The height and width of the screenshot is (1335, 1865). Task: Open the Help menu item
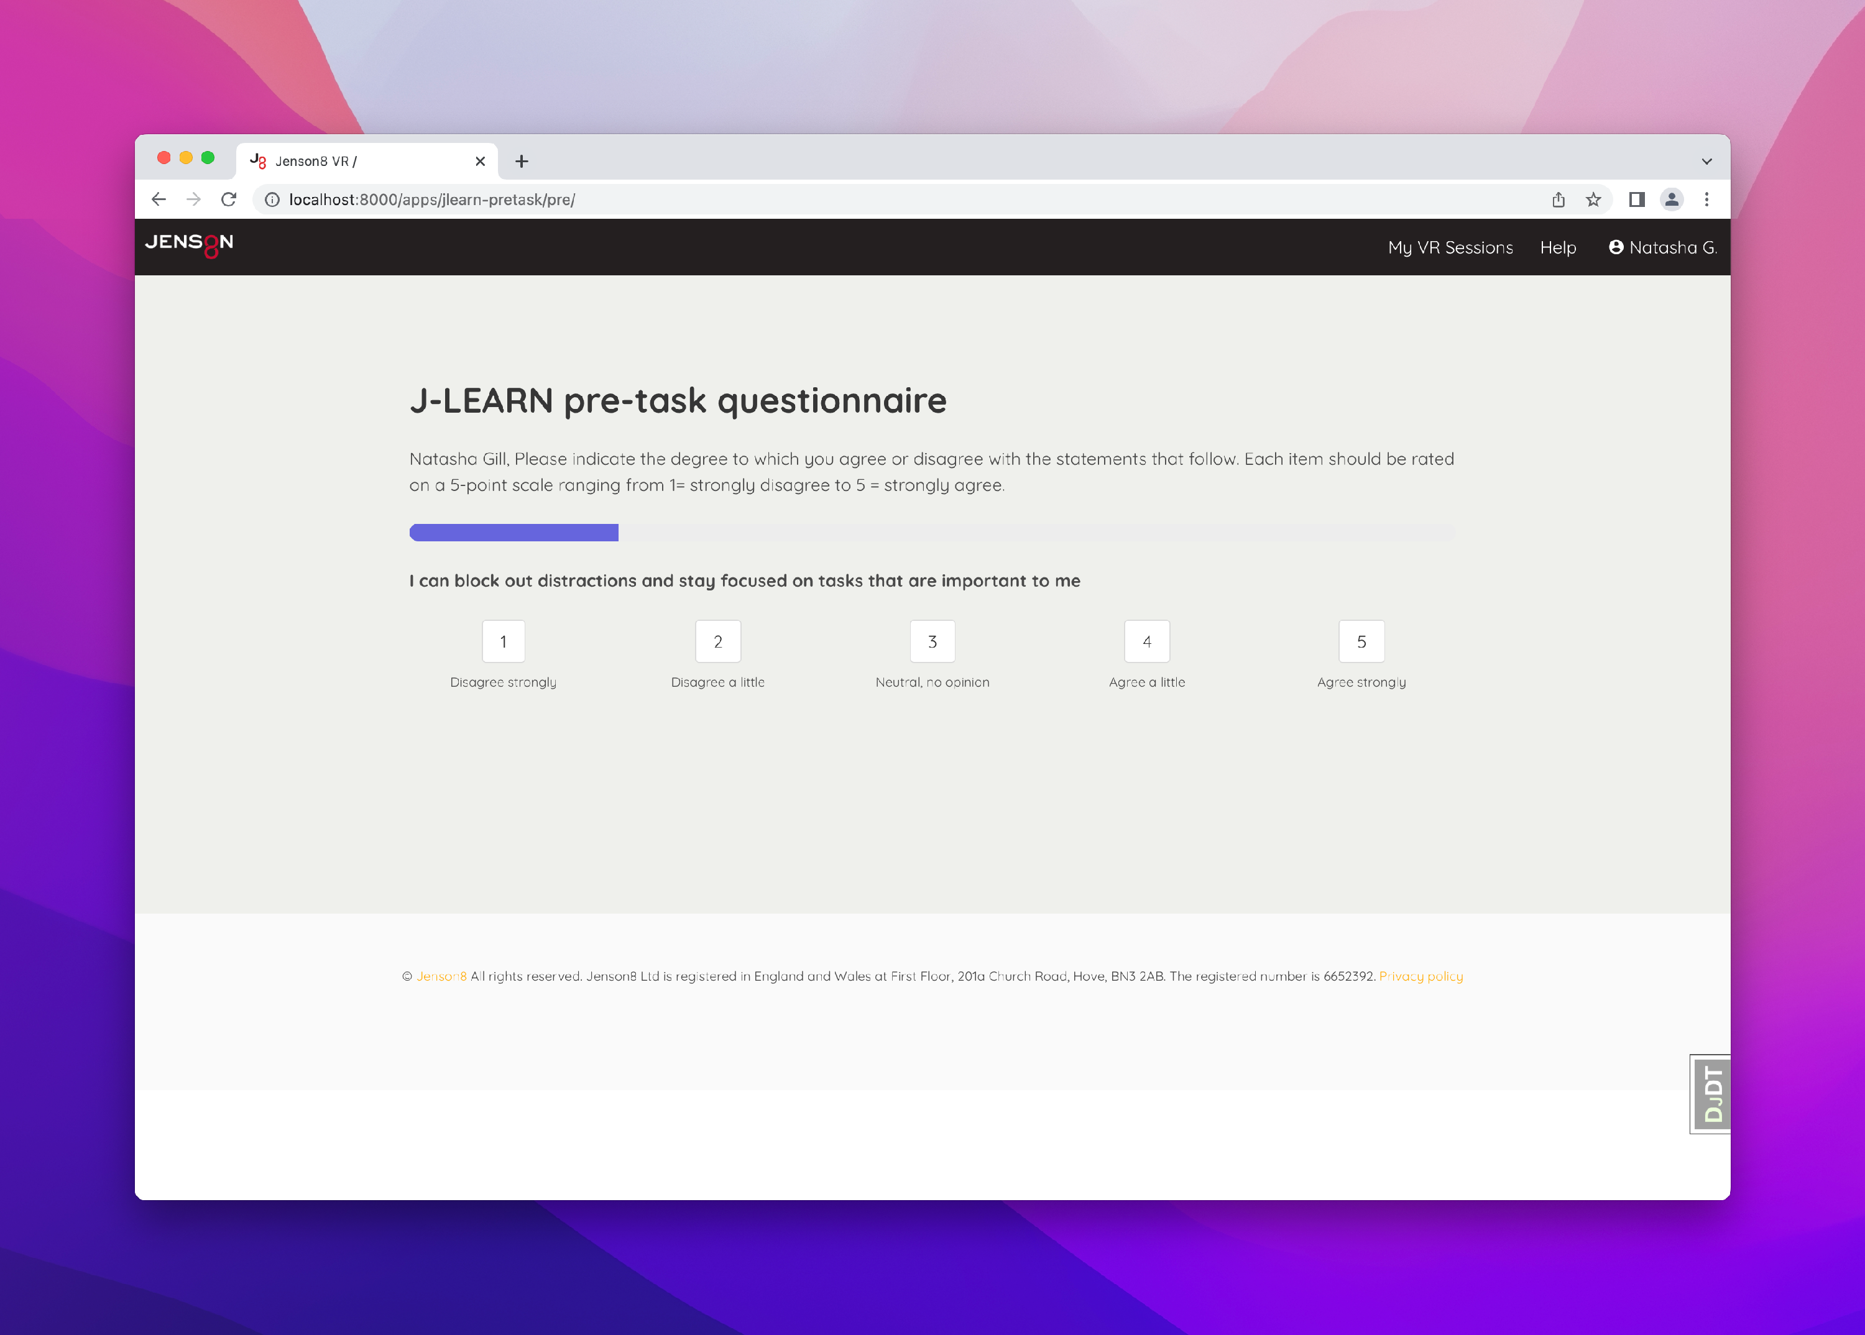[x=1559, y=247]
